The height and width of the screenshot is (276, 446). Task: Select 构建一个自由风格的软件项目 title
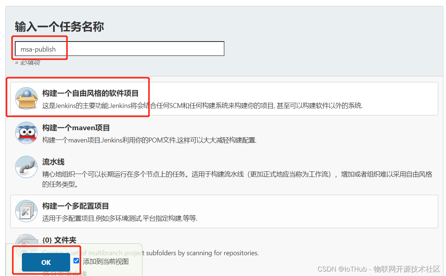point(91,93)
